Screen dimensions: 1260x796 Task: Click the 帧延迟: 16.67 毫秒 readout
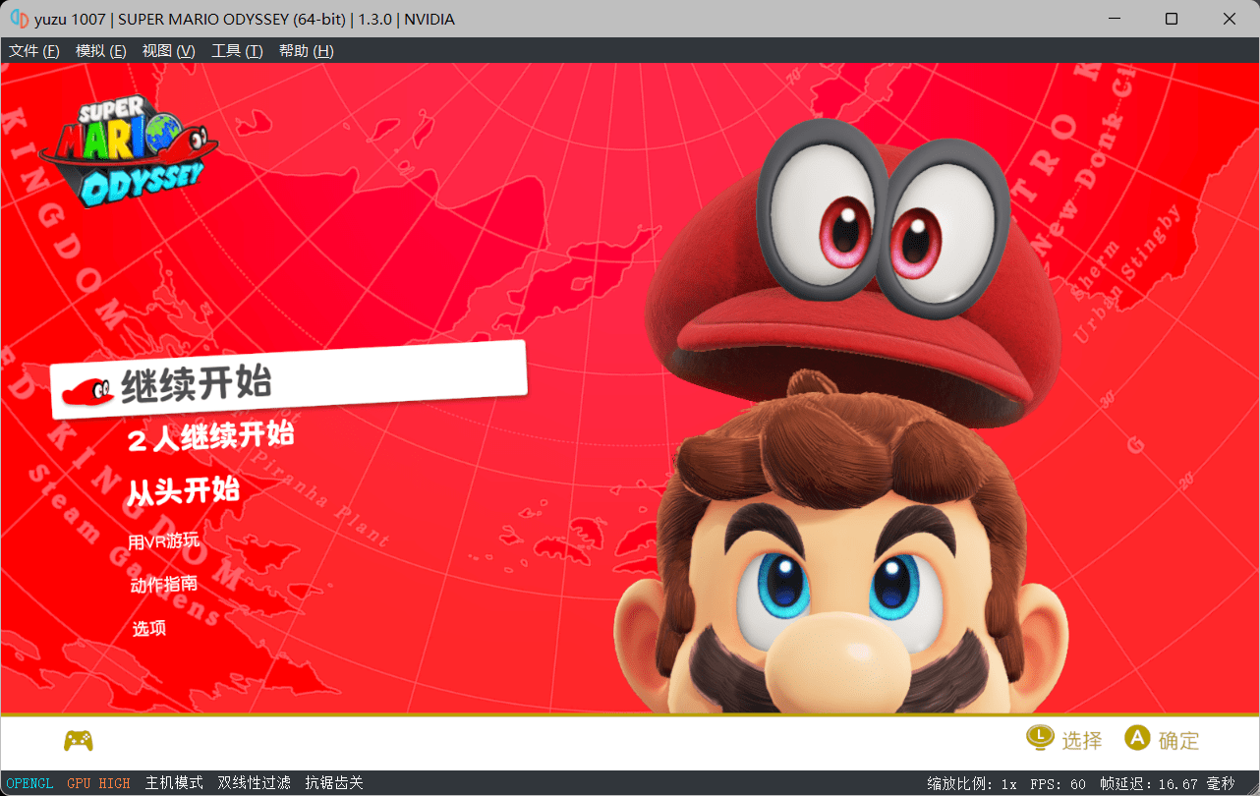1168,784
